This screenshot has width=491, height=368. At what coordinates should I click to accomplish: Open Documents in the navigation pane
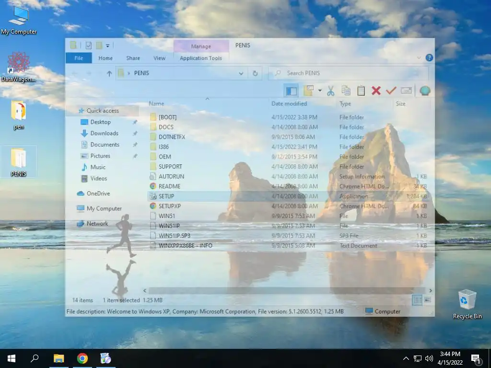pos(105,145)
